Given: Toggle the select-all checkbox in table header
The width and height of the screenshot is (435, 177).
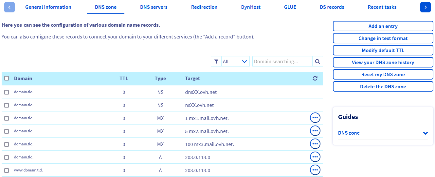Looking at the screenshot, I should [7, 78].
